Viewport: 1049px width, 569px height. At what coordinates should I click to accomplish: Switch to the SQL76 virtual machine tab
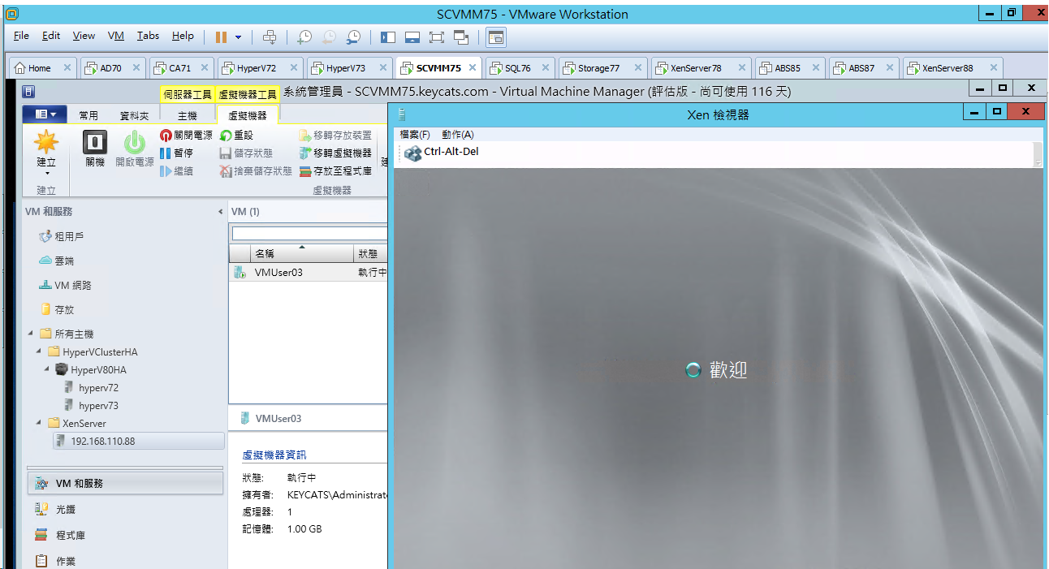point(518,68)
